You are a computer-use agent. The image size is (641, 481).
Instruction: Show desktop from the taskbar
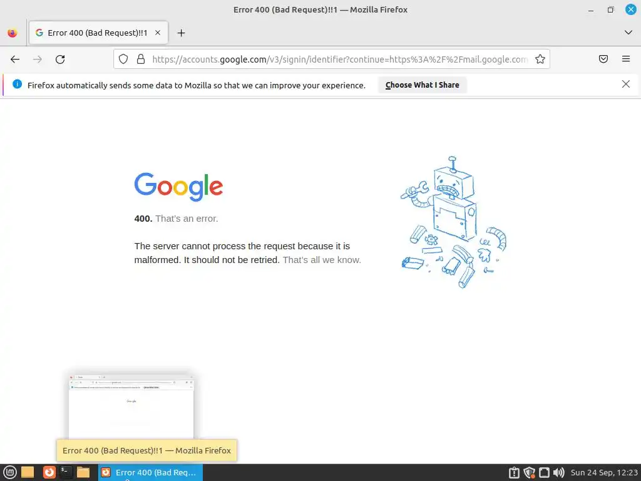28,472
